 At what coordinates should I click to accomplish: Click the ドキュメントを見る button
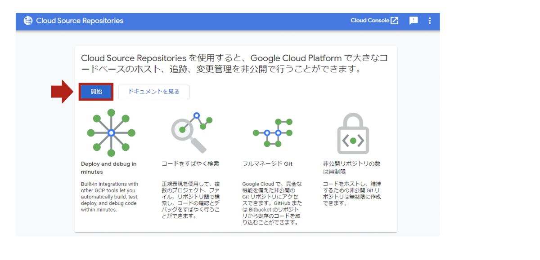pyautogui.click(x=154, y=92)
